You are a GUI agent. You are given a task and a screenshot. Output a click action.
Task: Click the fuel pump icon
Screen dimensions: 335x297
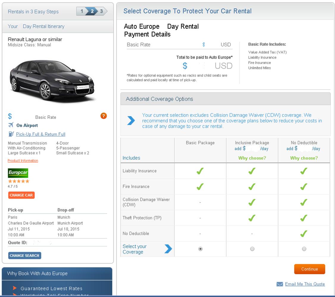pyautogui.click(x=11, y=134)
